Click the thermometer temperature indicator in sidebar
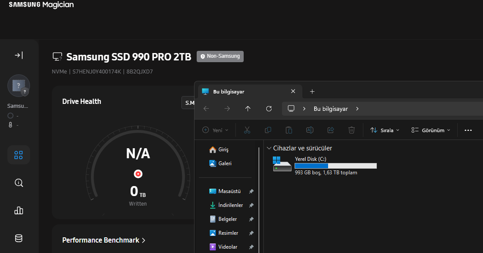The width and height of the screenshot is (483, 253). [x=10, y=125]
